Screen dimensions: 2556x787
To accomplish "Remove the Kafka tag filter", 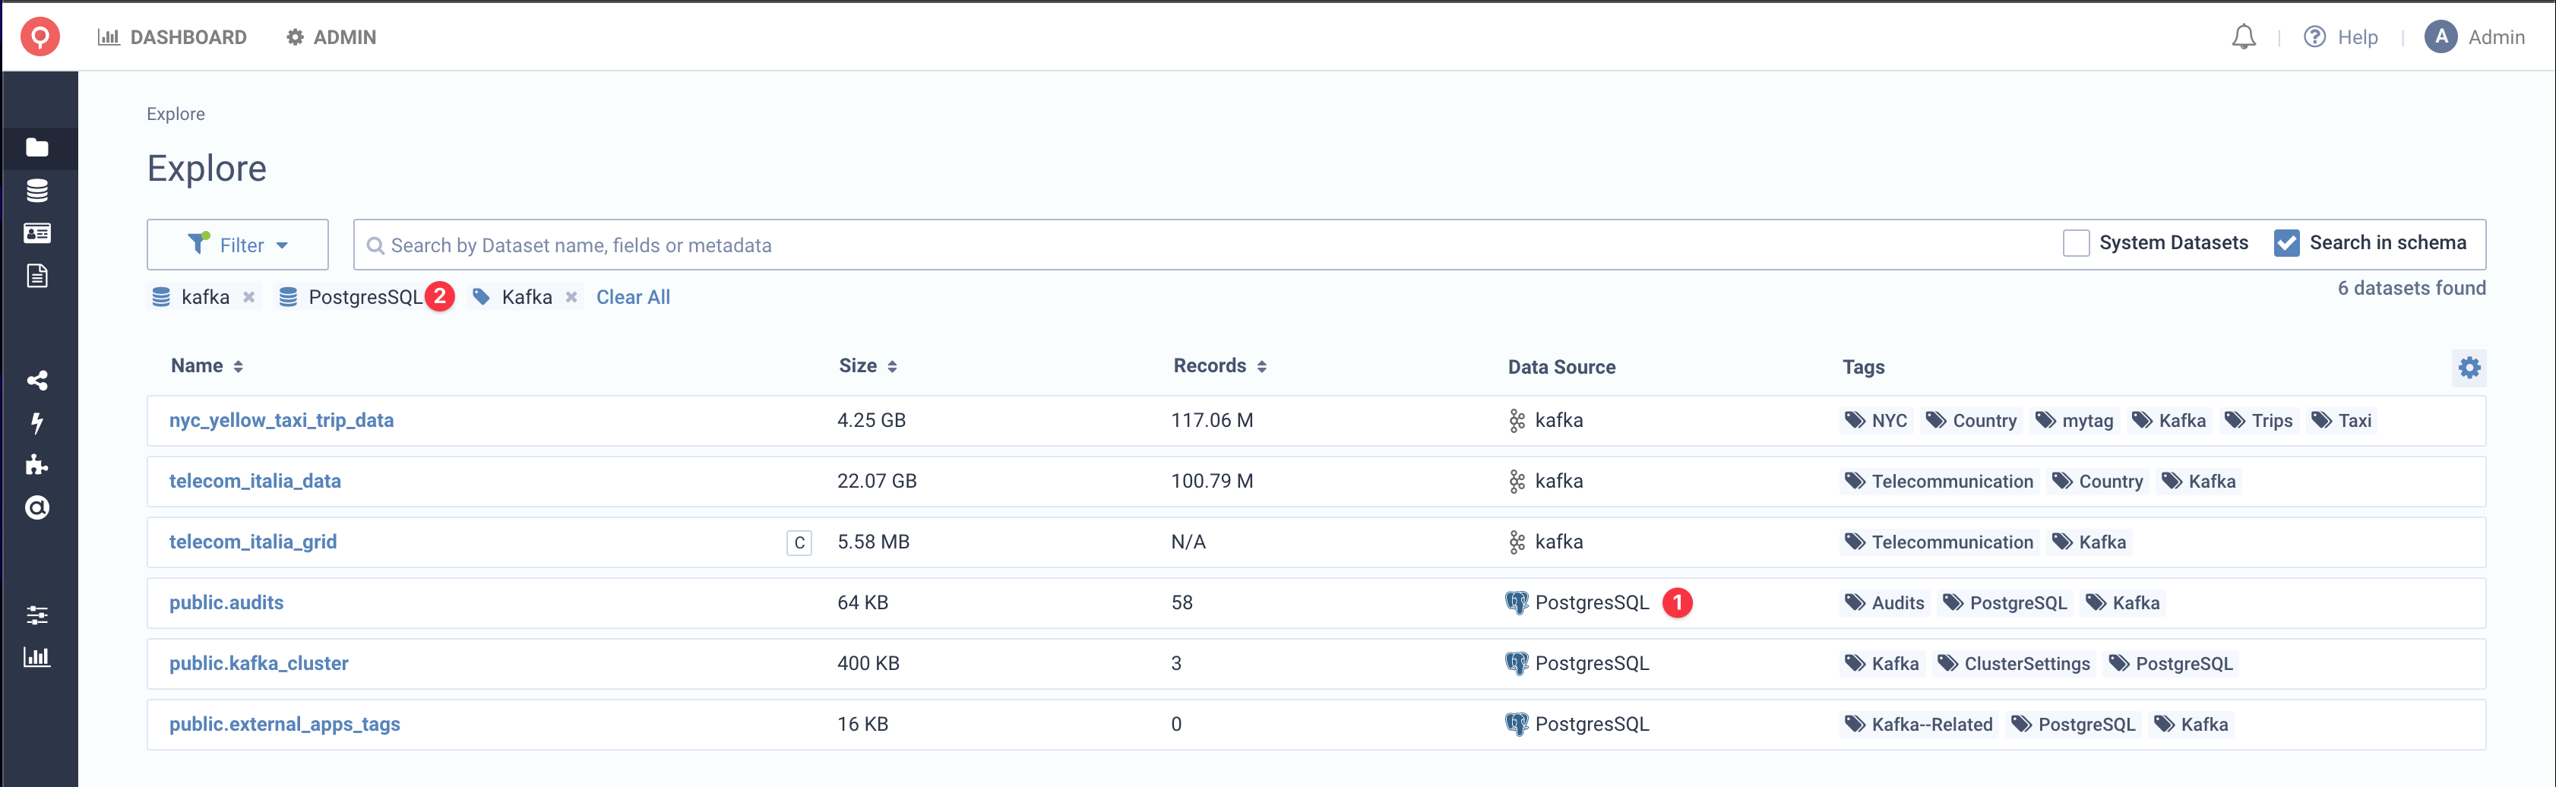I will tap(571, 297).
